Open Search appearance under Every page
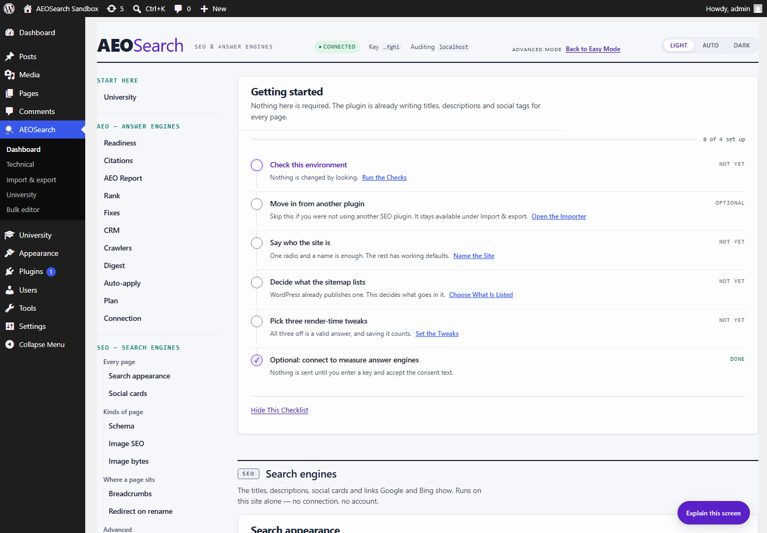Screen dimensions: 767x533 [140, 376]
